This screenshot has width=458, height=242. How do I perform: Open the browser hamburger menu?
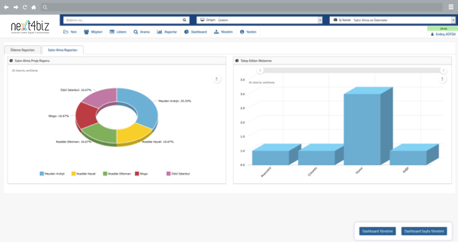451,7
